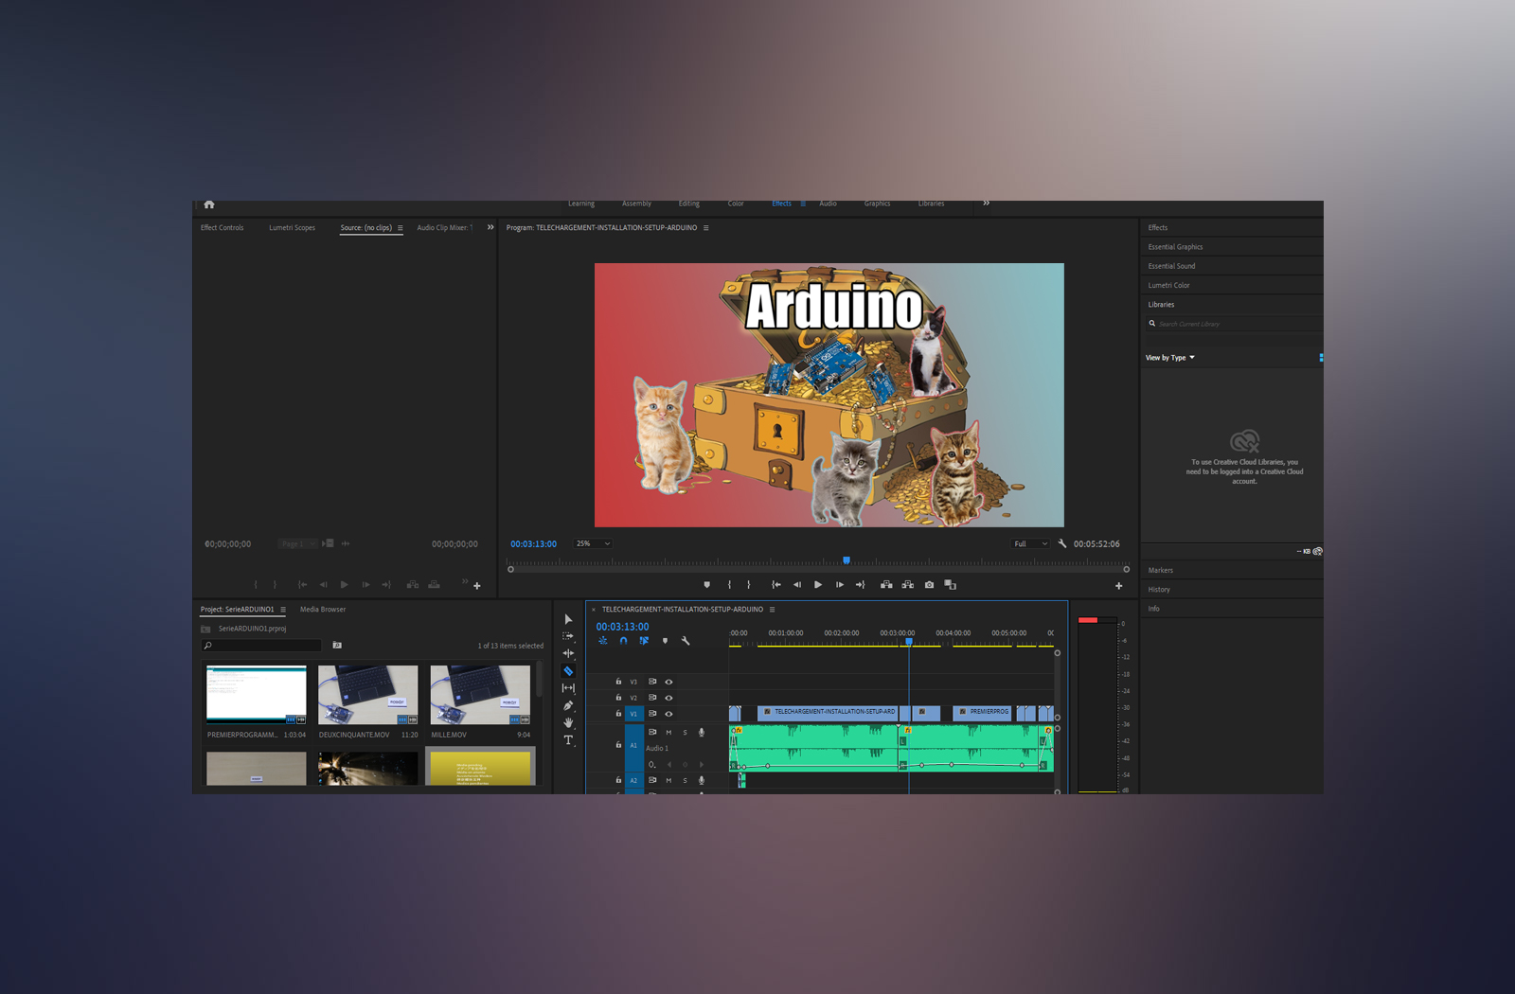Select the Selection arrow tool
This screenshot has height=994, width=1515.
click(x=568, y=619)
